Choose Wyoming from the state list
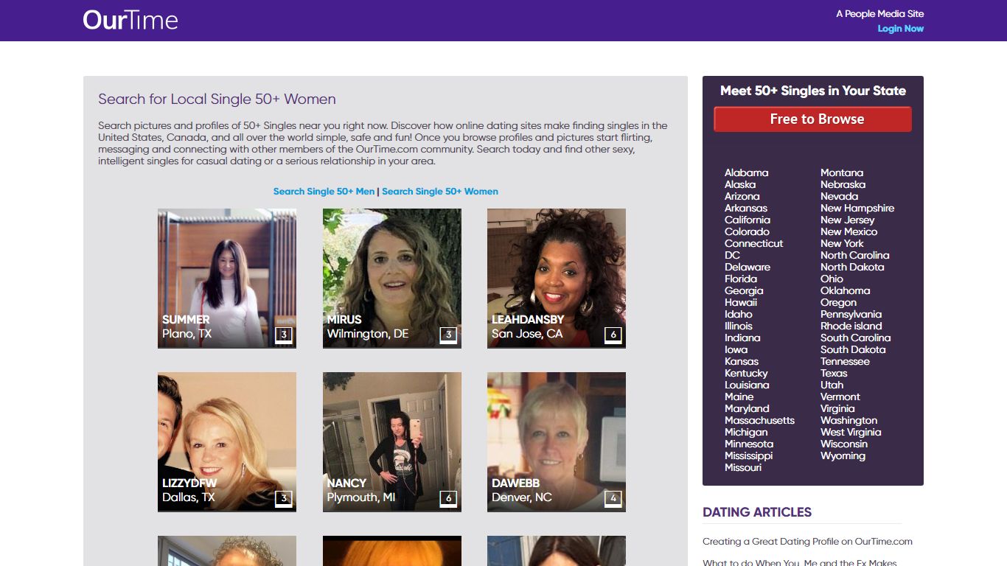The height and width of the screenshot is (566, 1007). coord(843,455)
